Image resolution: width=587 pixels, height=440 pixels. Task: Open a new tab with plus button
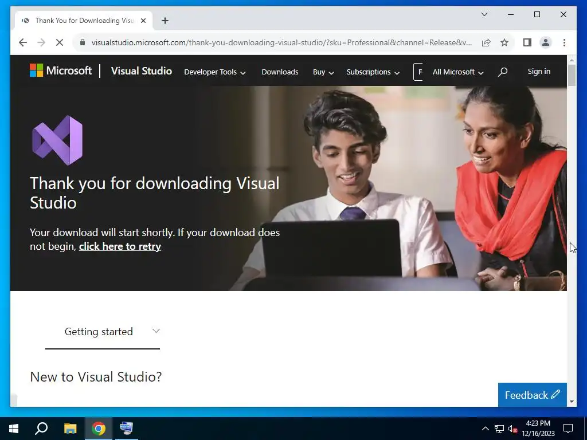point(165,21)
